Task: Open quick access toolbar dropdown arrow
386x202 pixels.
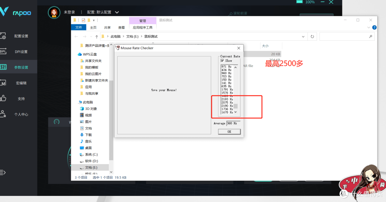Action: tap(94, 20)
